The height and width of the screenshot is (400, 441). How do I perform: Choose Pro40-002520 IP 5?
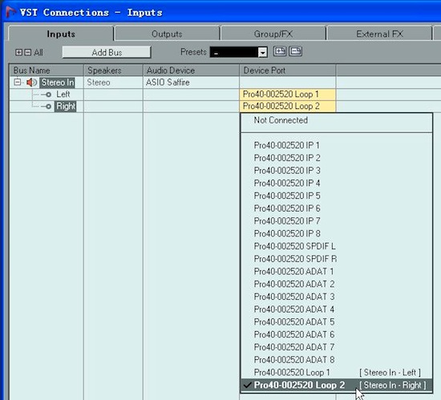click(x=337, y=196)
